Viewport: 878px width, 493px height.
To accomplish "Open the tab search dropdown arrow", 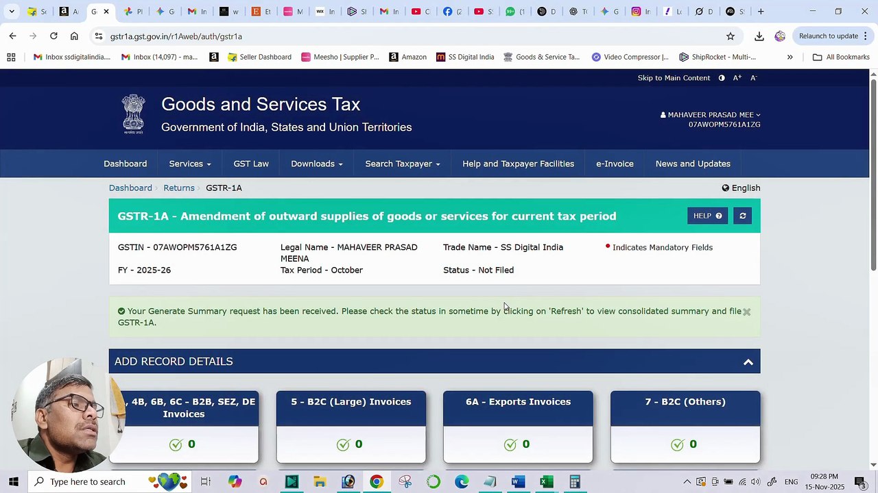I will click(x=11, y=11).
